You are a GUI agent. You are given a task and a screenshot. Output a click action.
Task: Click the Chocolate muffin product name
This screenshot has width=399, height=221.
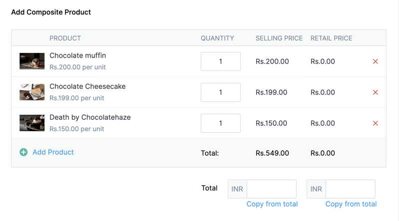click(77, 55)
